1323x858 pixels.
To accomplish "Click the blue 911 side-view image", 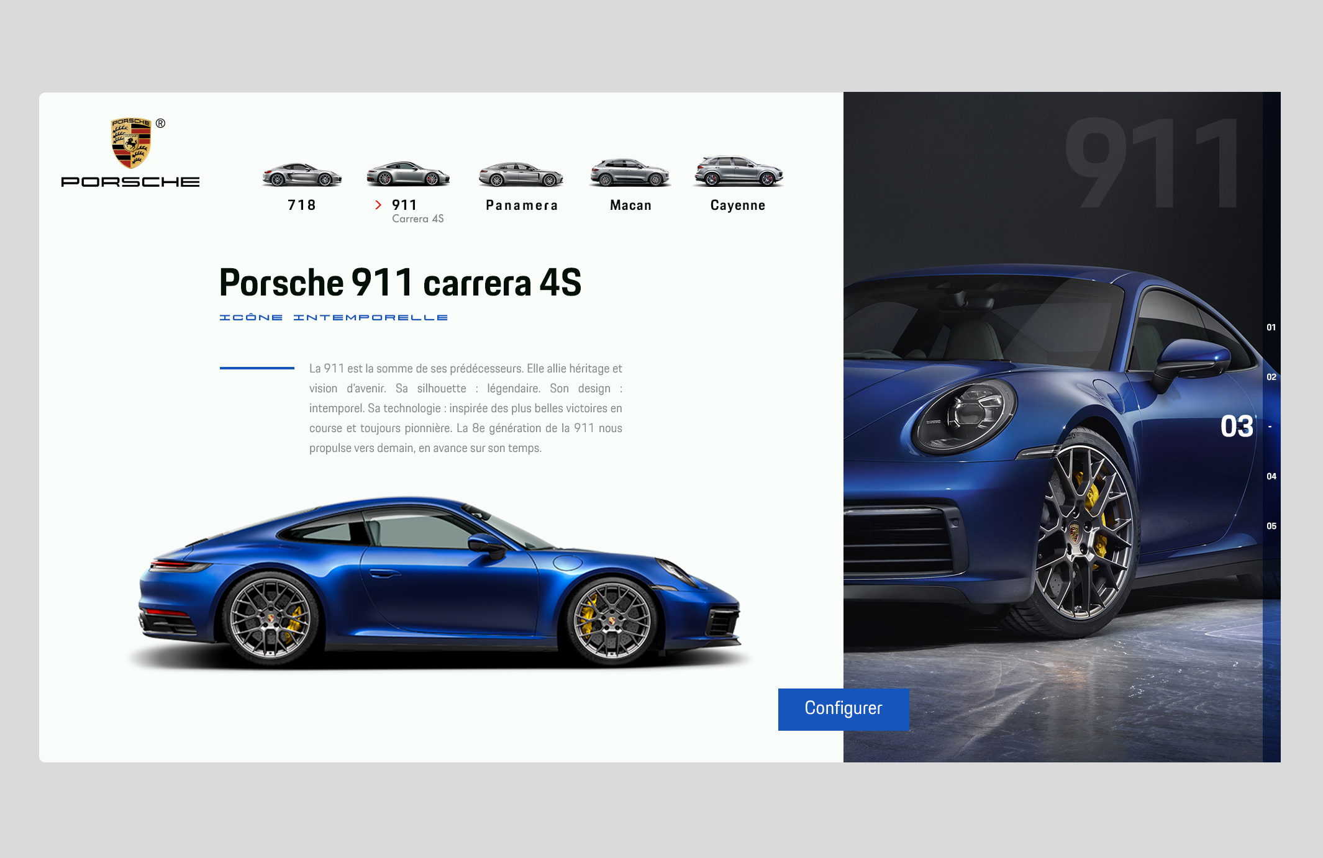I will pos(439,584).
